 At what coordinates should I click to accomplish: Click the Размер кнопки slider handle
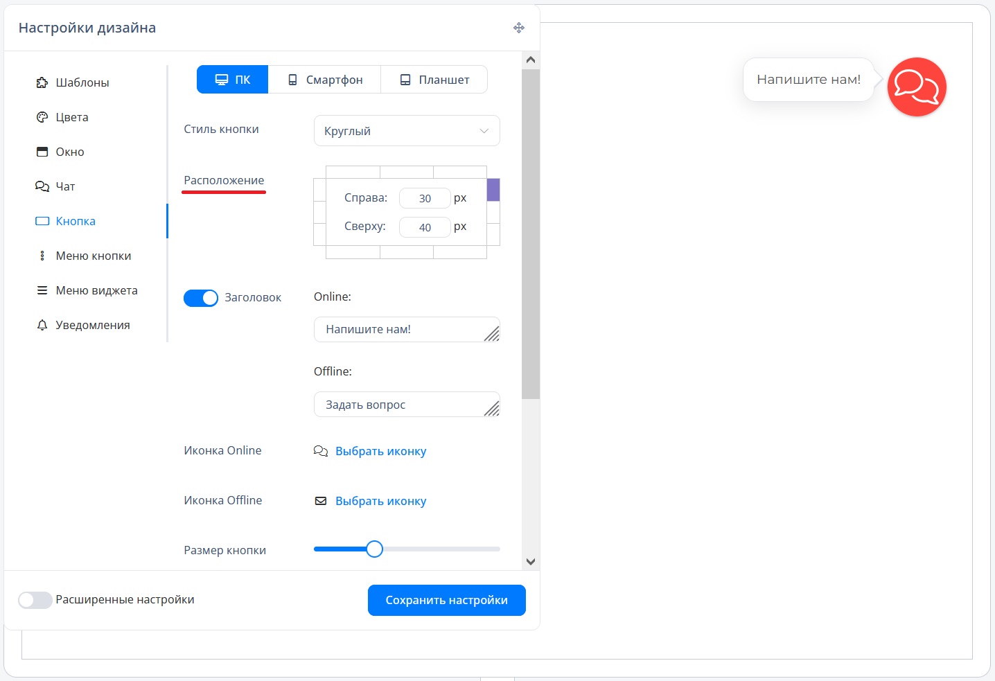[374, 549]
